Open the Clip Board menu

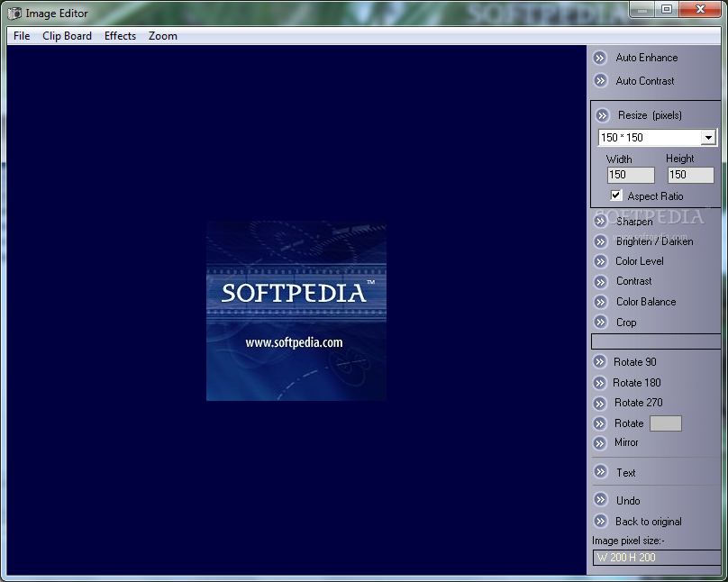click(67, 36)
